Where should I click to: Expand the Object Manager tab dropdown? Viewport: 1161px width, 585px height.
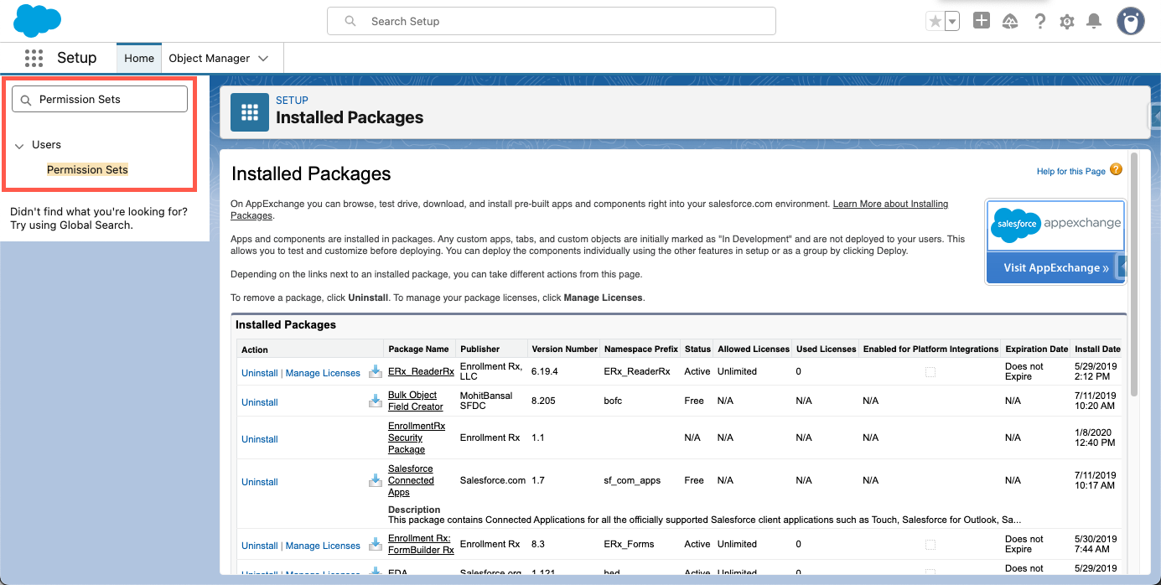click(263, 59)
